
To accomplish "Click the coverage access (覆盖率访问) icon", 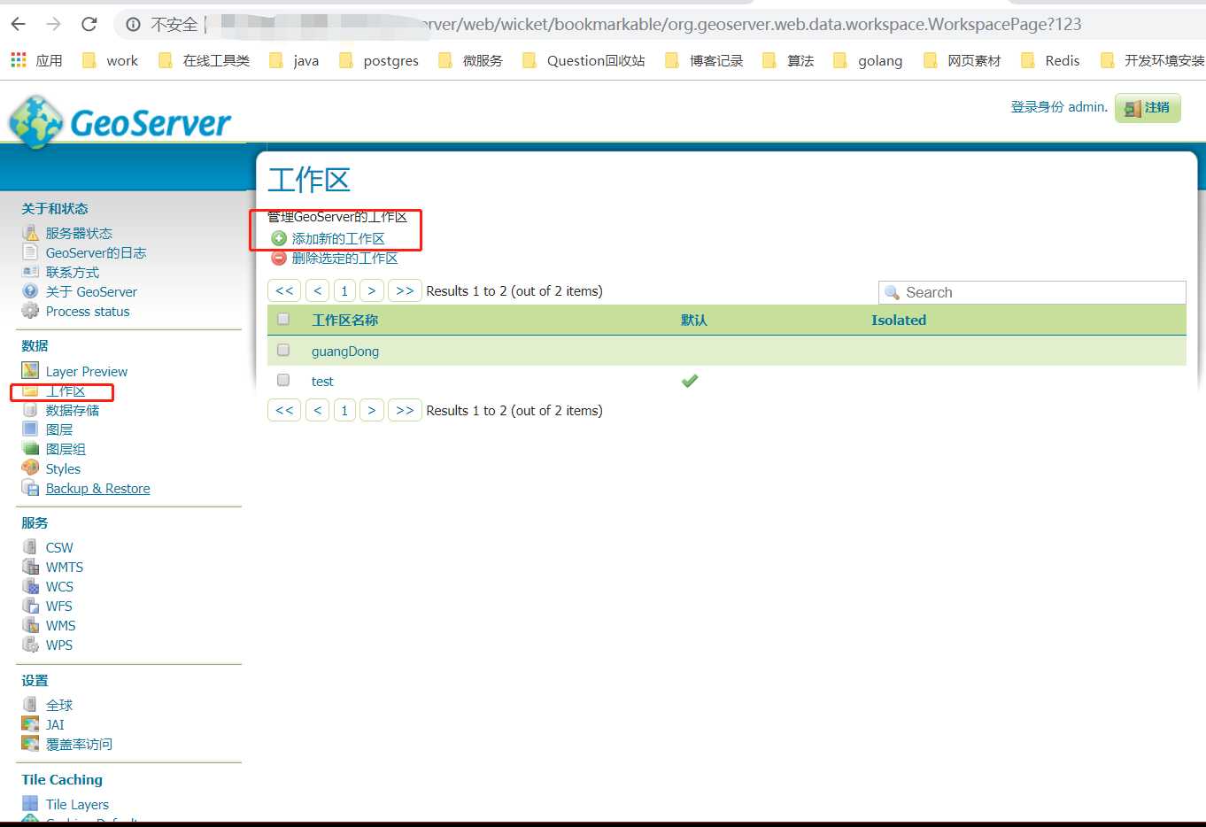I will point(30,744).
